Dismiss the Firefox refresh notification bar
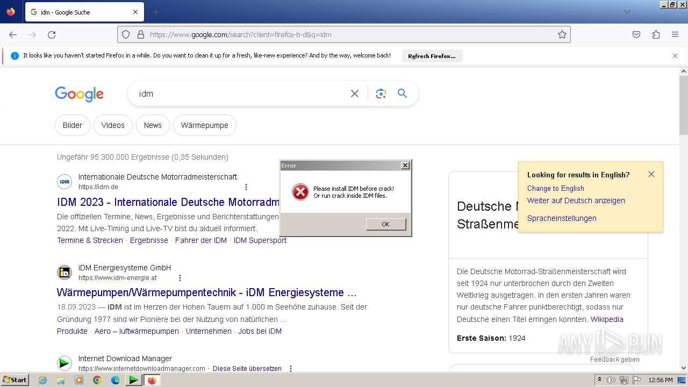This screenshot has height=387, width=688. (675, 56)
